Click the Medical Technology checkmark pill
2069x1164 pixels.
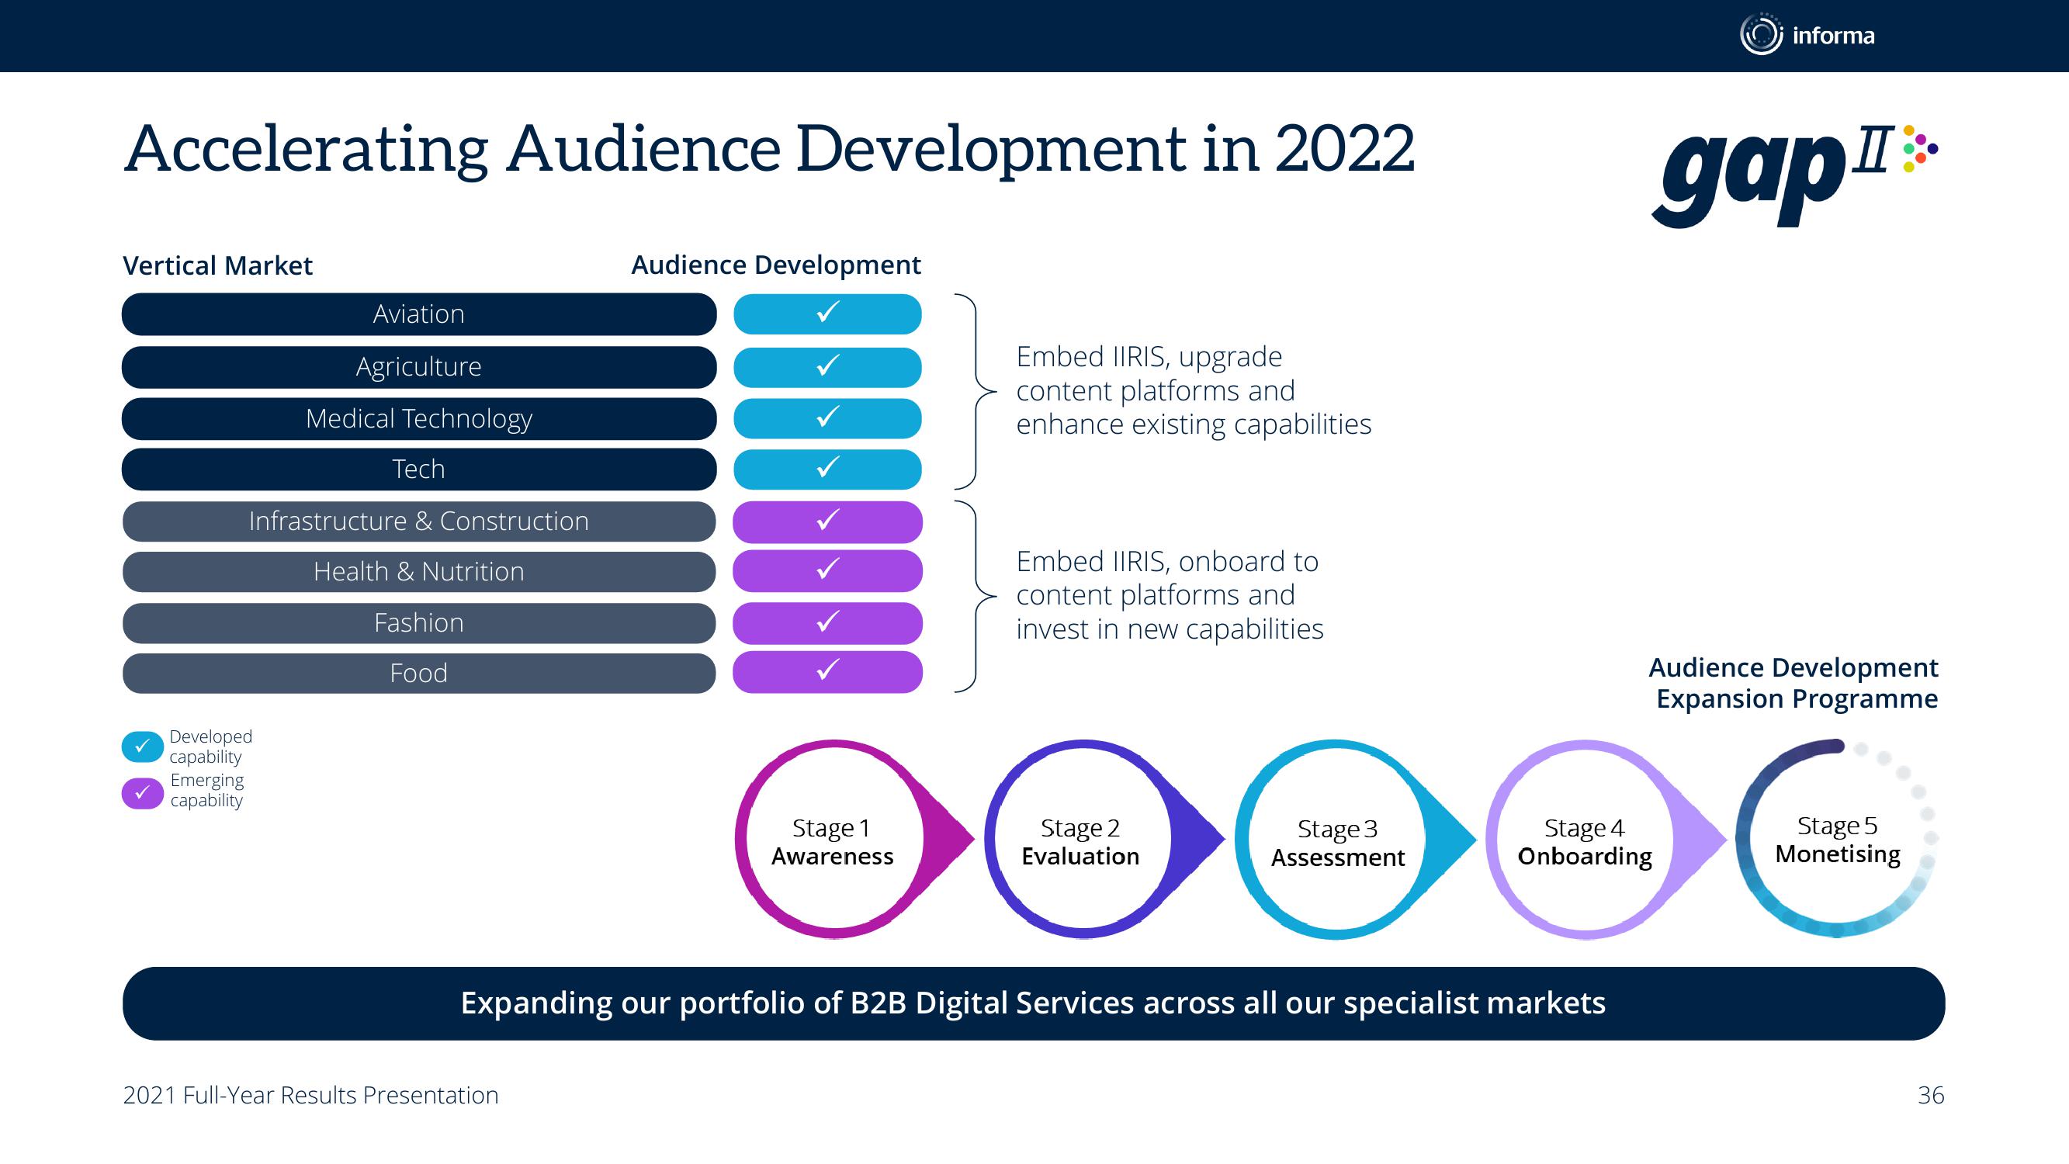click(827, 418)
